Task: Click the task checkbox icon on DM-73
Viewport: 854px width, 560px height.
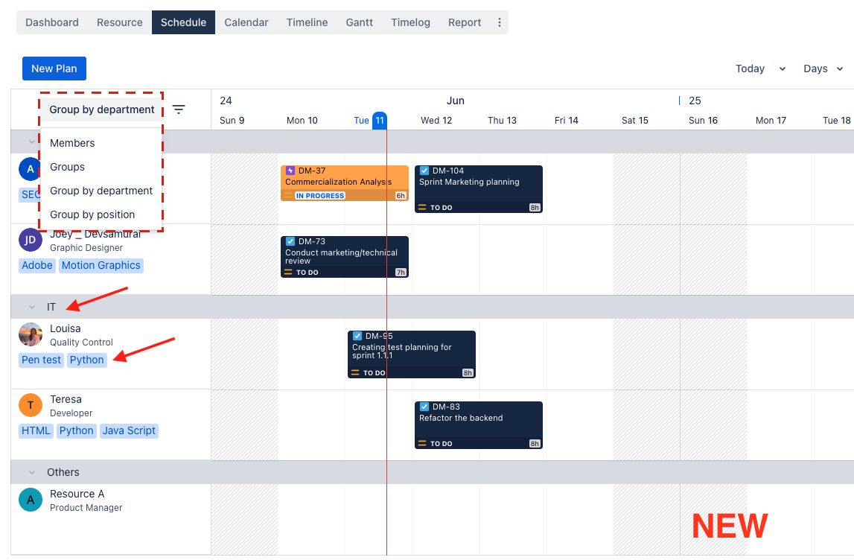Action: 290,241
